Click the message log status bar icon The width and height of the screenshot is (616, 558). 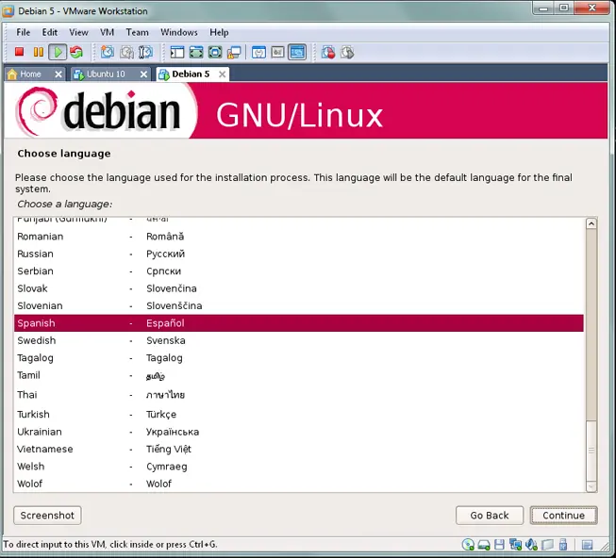click(x=588, y=545)
